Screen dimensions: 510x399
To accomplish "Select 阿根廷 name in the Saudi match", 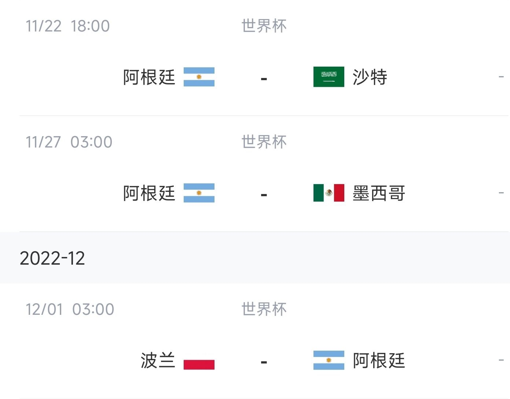I will coord(149,77).
